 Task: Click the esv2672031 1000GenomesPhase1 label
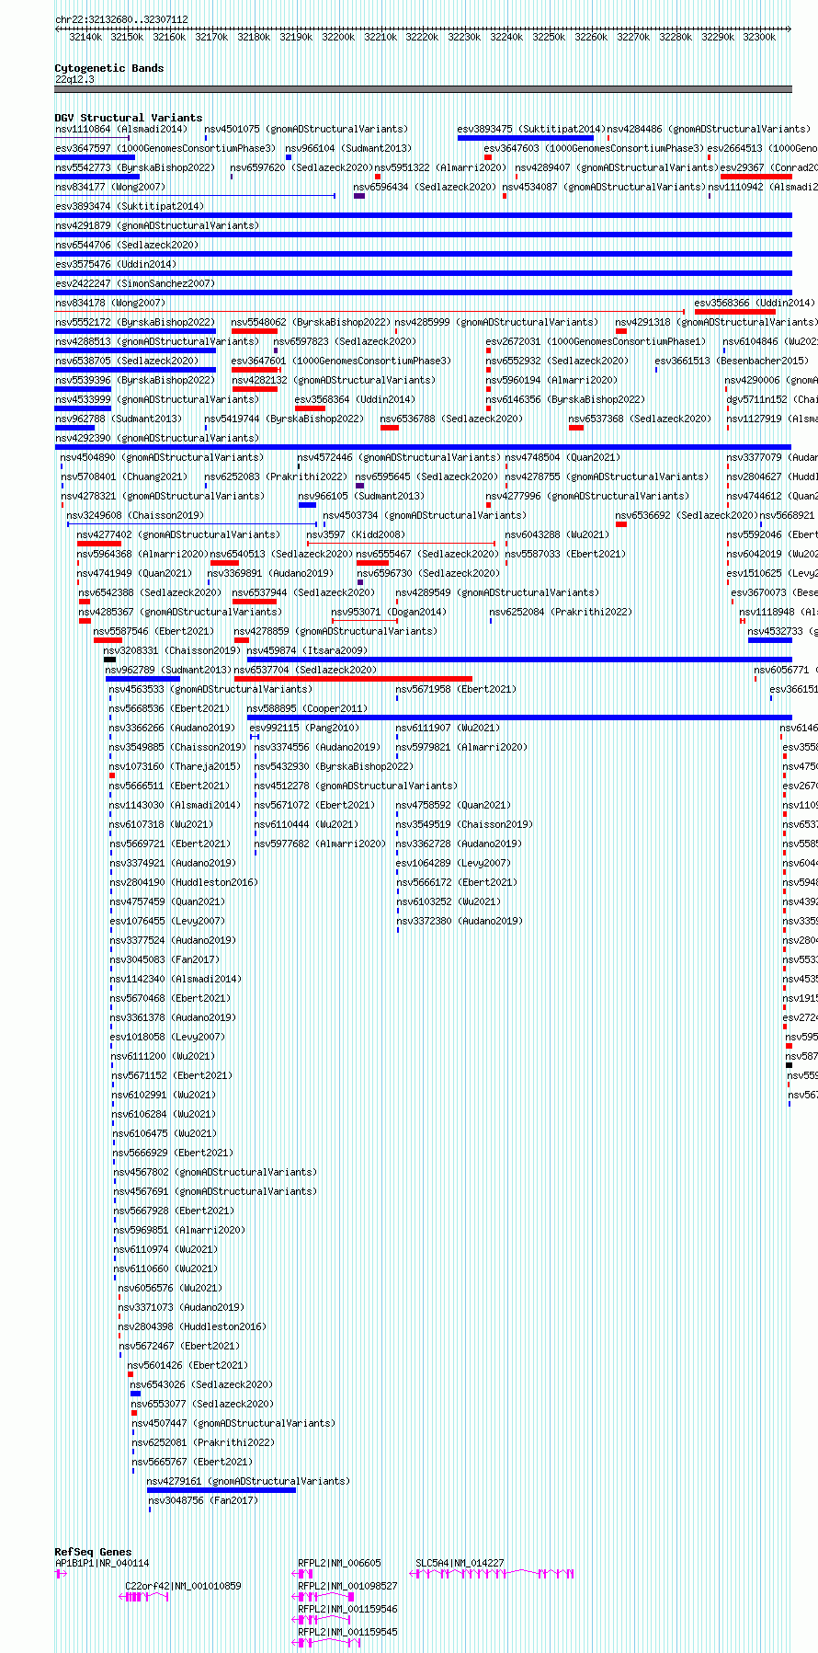596,342
